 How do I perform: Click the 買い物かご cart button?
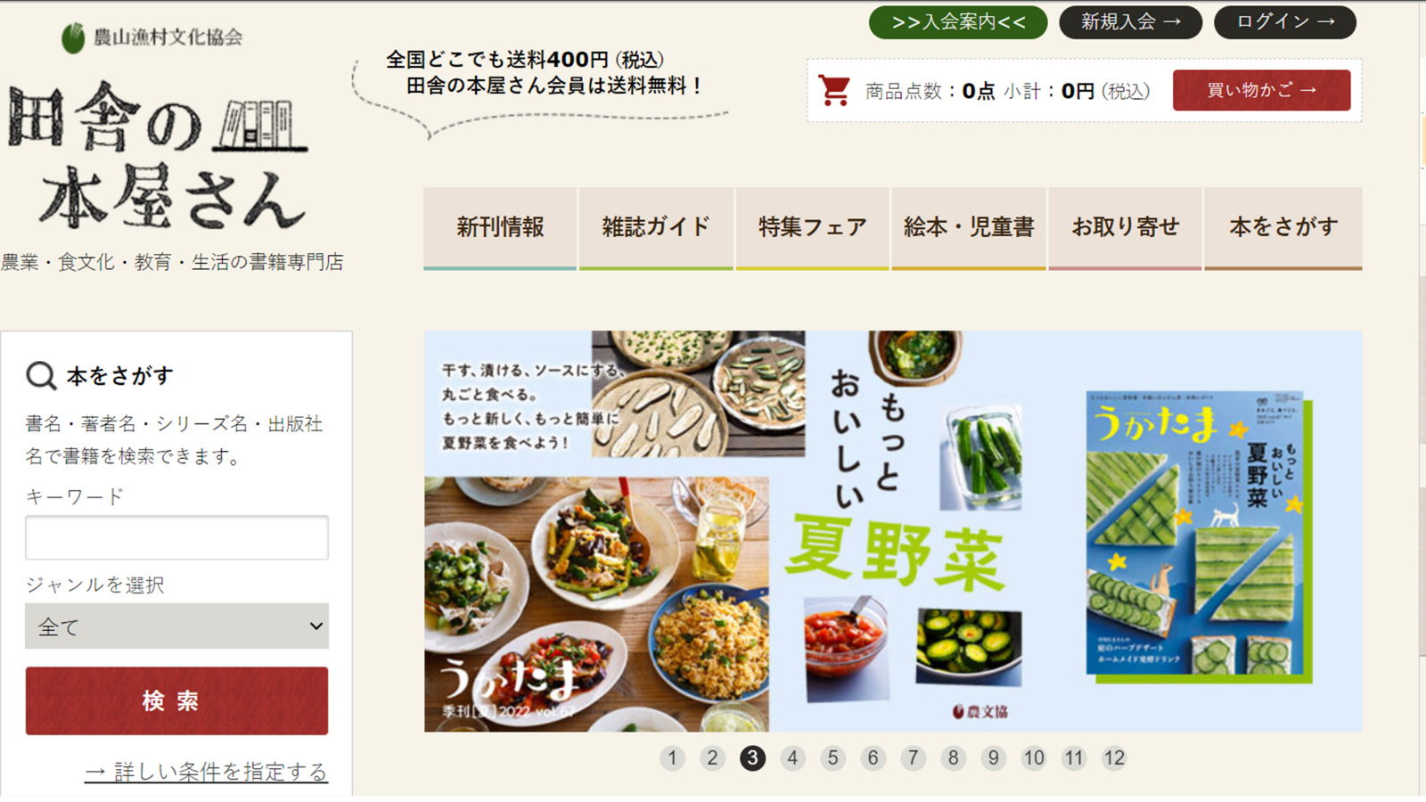click(1261, 90)
